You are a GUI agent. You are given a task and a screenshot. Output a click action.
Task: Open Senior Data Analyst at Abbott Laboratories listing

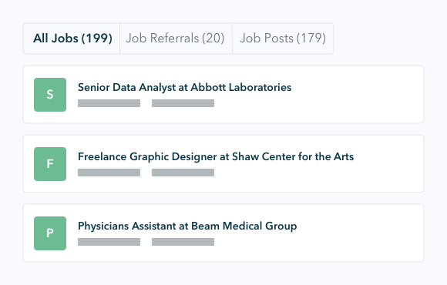pos(184,87)
